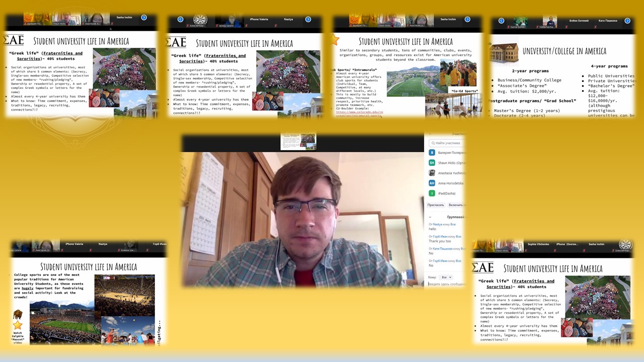This screenshot has height=362, width=644.
Task: Click the shared slide thumbnail above the speaker video
Action: (298, 141)
